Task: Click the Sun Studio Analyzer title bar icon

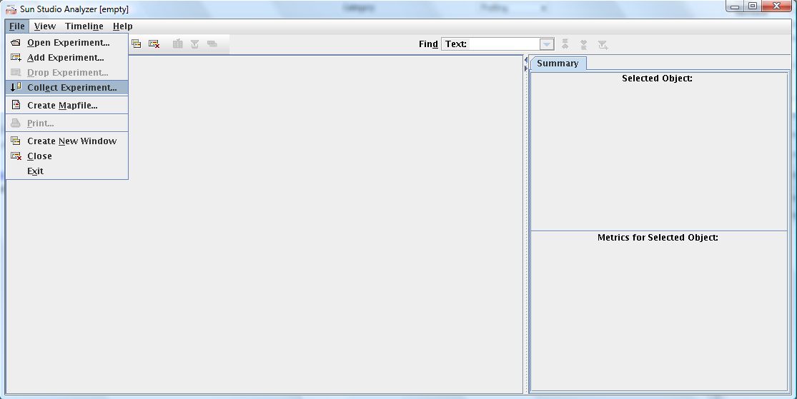Action: coord(11,9)
